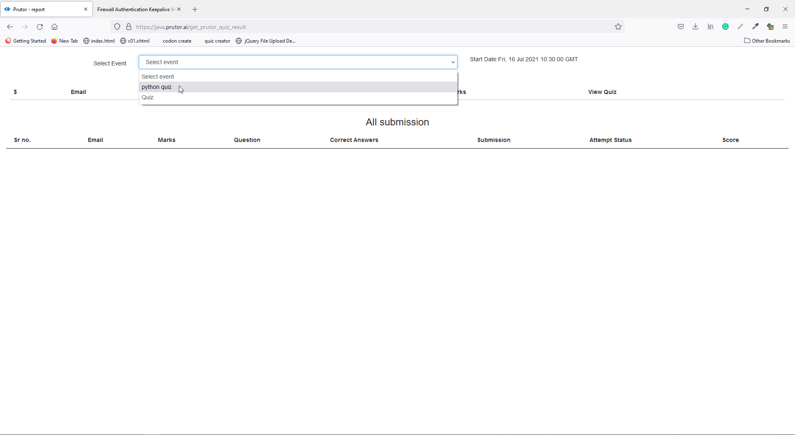Open a new browser tab
795x435 pixels.
(x=195, y=10)
